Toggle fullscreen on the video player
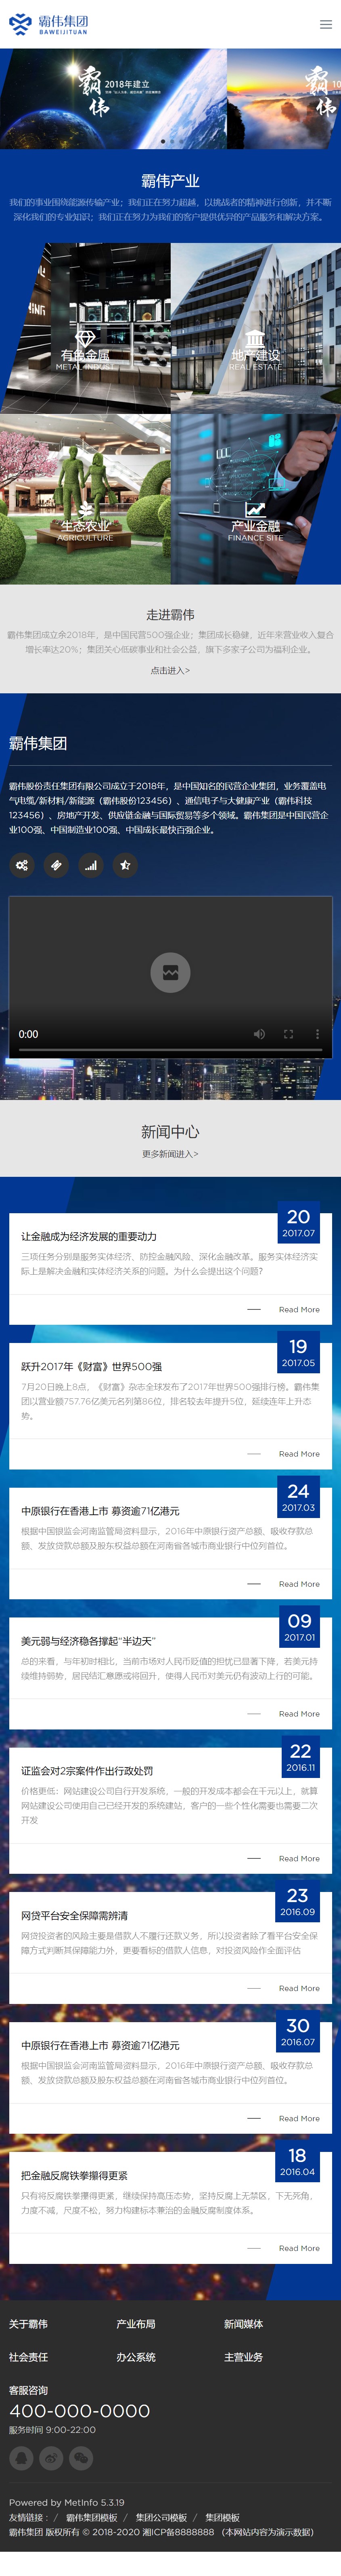341x2576 pixels. pos(288,1034)
